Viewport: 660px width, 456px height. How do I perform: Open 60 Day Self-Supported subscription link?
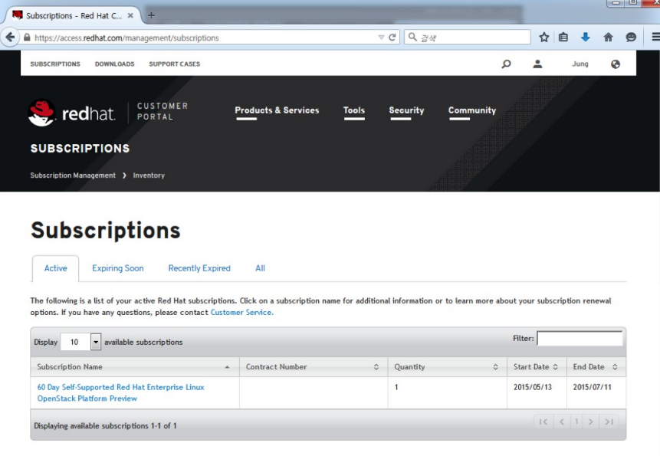click(x=121, y=393)
